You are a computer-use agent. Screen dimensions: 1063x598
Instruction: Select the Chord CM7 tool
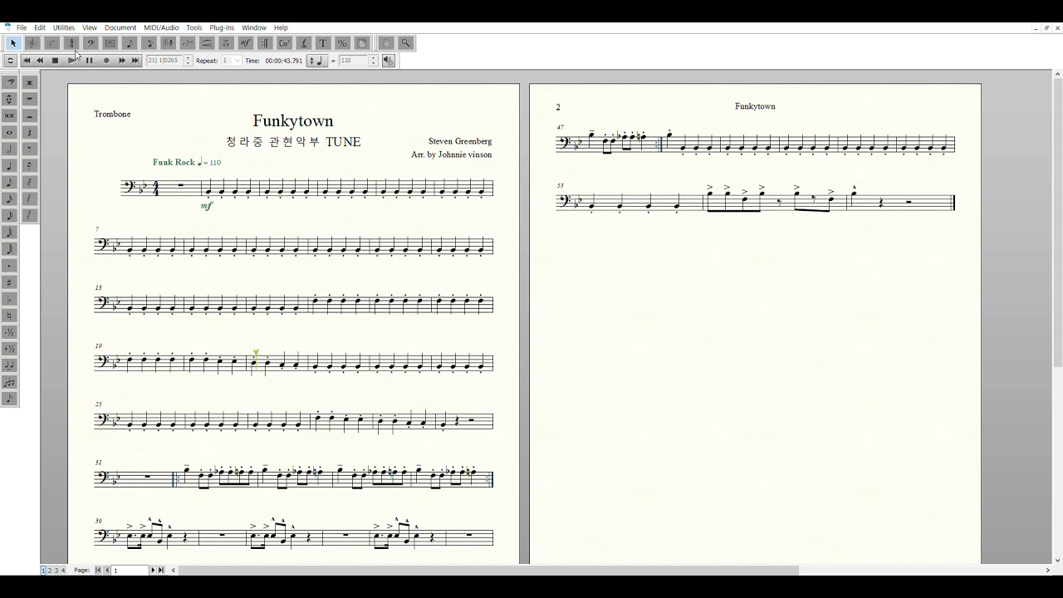(x=285, y=43)
